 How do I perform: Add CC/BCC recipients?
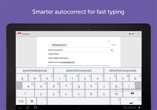(x=113, y=45)
